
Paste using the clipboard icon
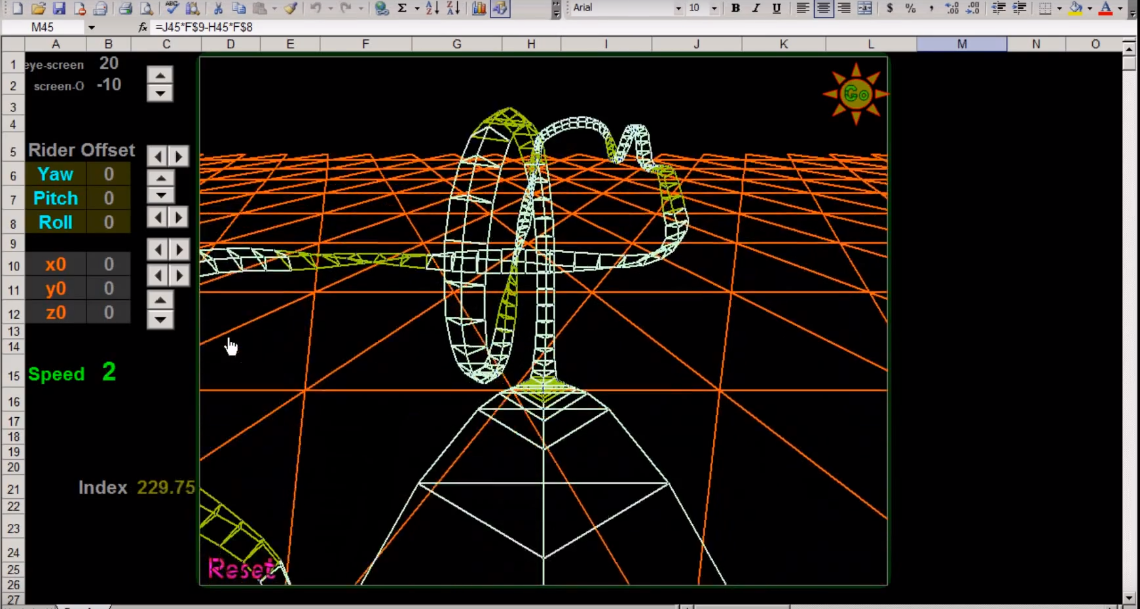260,9
